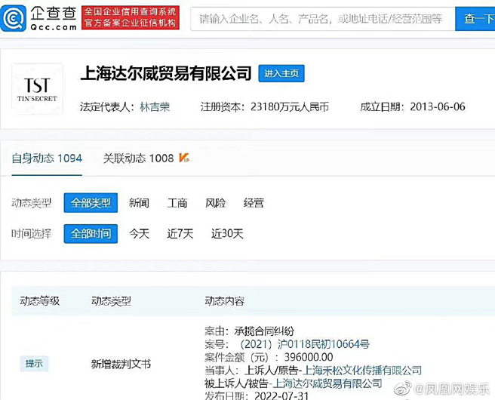The image size is (495, 400).
Task: Filter time to 今天
Action: click(x=139, y=234)
